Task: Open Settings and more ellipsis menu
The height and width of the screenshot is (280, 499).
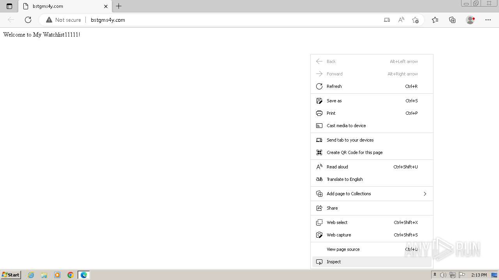Action: coord(488,20)
